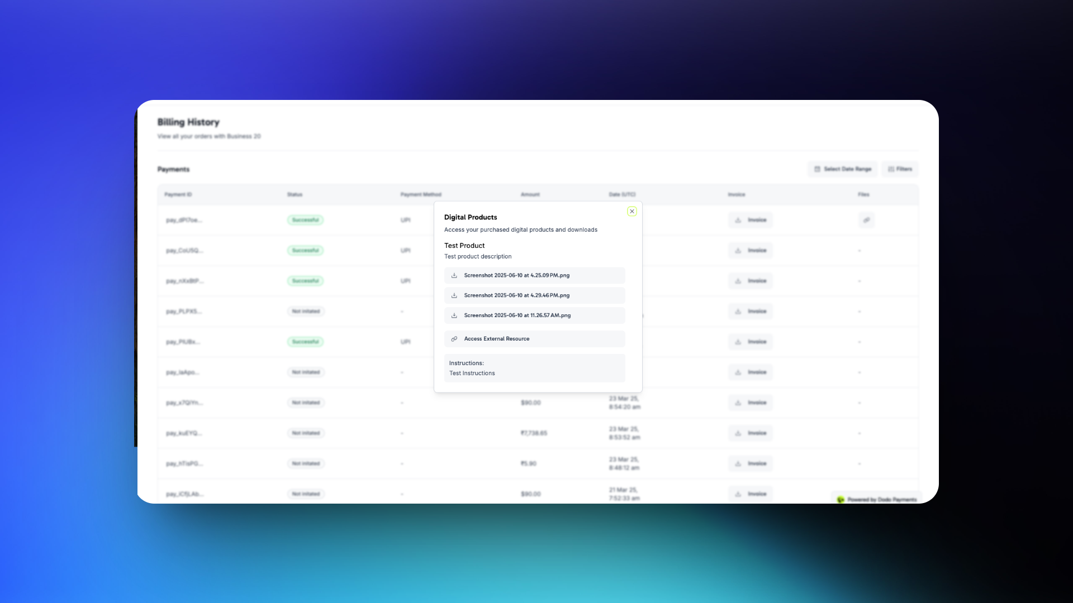
Task: Click the Date (UTC) column header
Action: tap(621, 194)
